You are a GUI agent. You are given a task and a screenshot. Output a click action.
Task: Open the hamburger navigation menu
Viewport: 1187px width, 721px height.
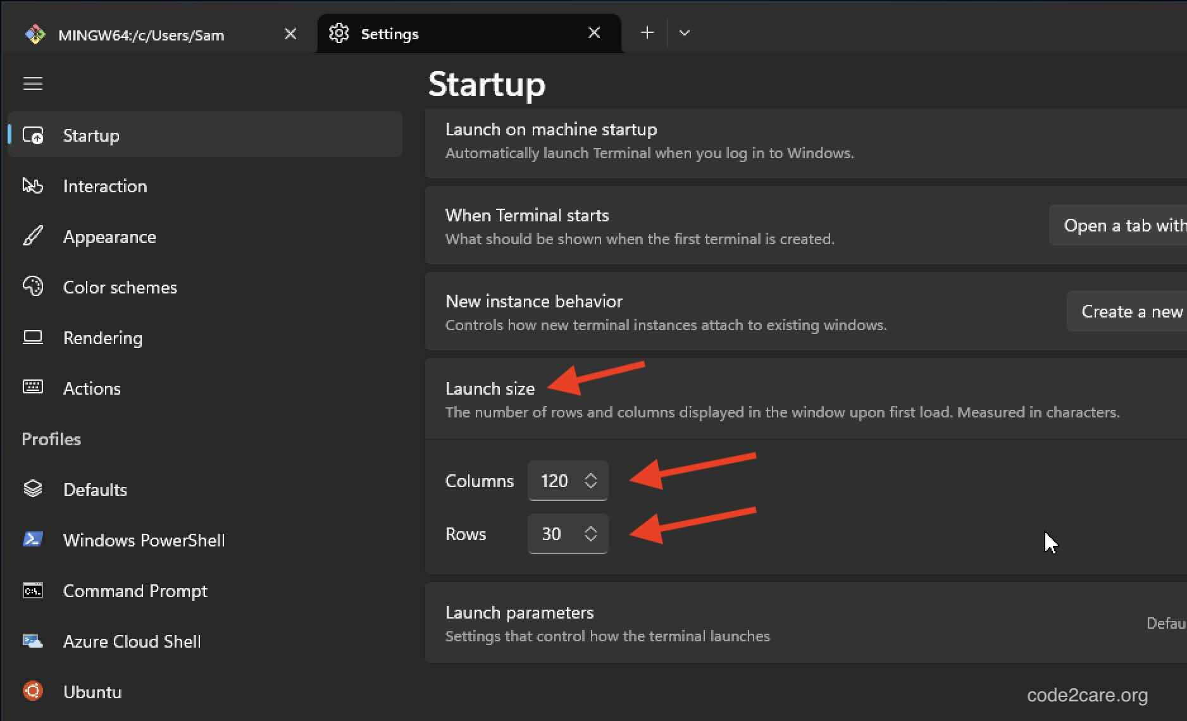(x=32, y=83)
